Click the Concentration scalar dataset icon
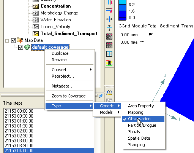The height and width of the screenshot is (153, 194). pos(36,6)
